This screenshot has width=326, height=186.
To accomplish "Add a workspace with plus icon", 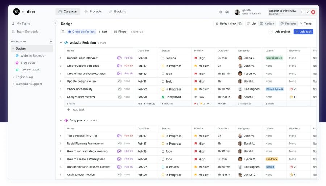I will click(51, 41).
